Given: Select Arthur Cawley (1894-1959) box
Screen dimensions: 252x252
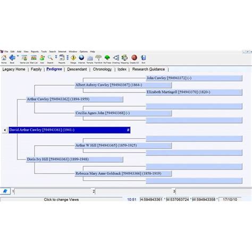Looking at the screenshot, I should [x=74, y=99].
